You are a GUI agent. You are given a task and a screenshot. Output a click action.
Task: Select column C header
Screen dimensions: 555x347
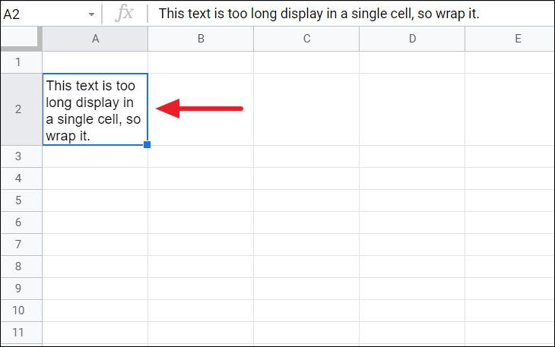(306, 39)
